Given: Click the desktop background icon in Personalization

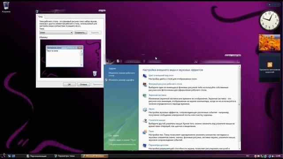Looking at the screenshot, I should pyautogui.click(x=145, y=85).
